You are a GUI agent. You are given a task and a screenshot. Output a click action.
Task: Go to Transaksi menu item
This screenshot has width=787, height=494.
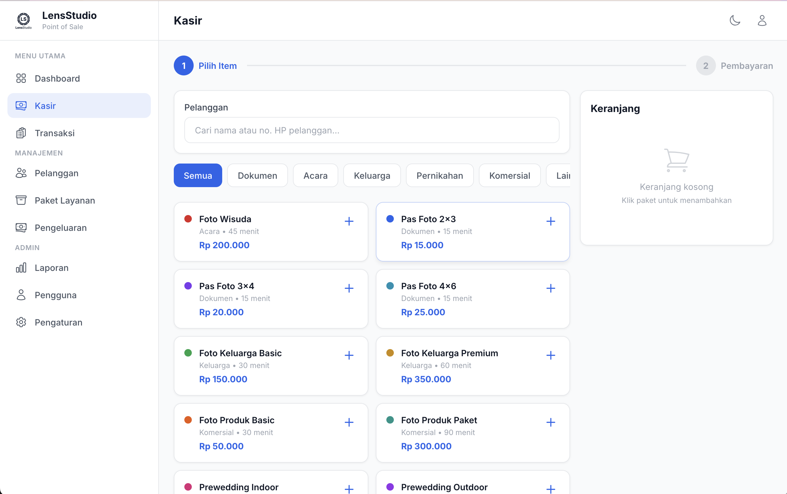click(55, 133)
